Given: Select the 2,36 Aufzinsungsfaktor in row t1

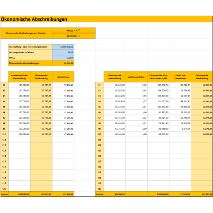Looking at the screenshot, I should coord(137,85).
